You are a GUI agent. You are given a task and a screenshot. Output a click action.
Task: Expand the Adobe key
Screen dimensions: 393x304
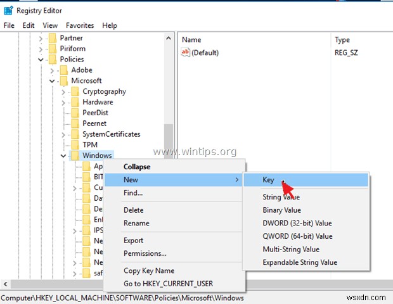[x=52, y=71]
